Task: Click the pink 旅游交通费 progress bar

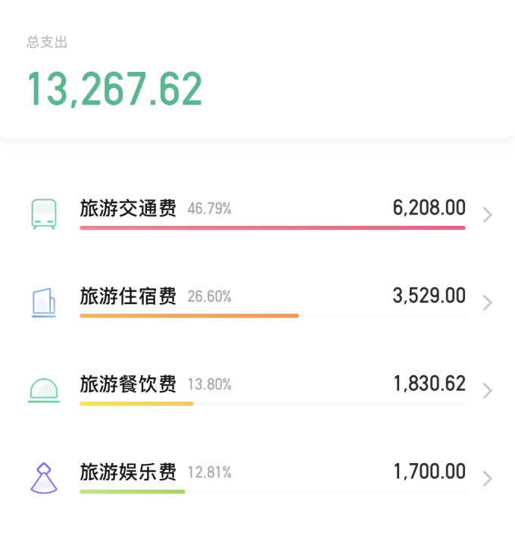Action: (x=272, y=227)
